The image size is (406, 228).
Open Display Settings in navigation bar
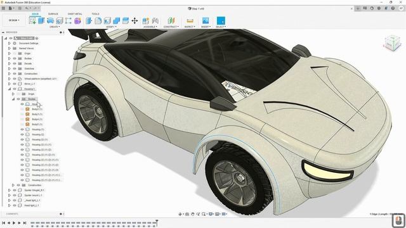tap(211, 214)
